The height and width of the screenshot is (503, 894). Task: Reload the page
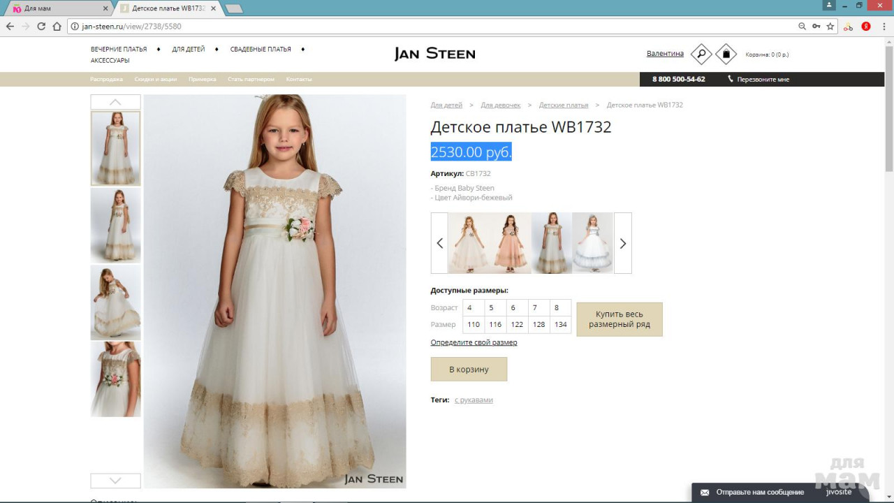tap(41, 27)
